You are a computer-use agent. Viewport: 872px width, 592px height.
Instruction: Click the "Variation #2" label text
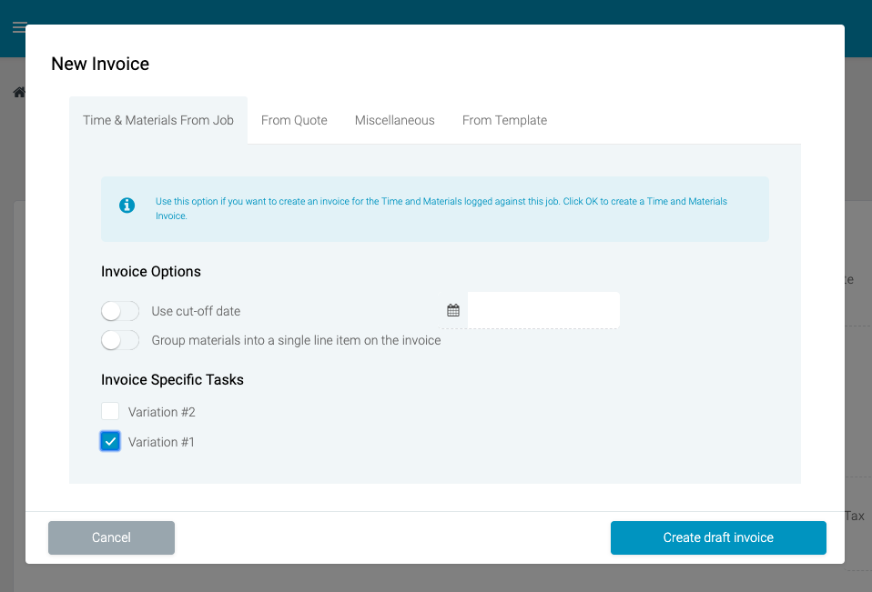tap(162, 412)
